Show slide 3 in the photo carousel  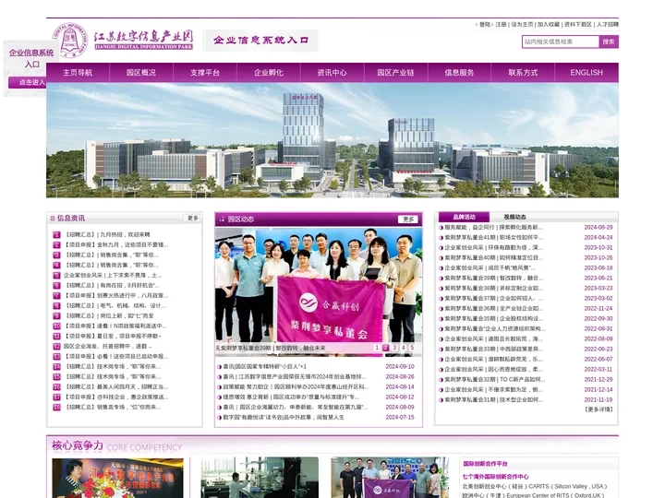point(394,348)
